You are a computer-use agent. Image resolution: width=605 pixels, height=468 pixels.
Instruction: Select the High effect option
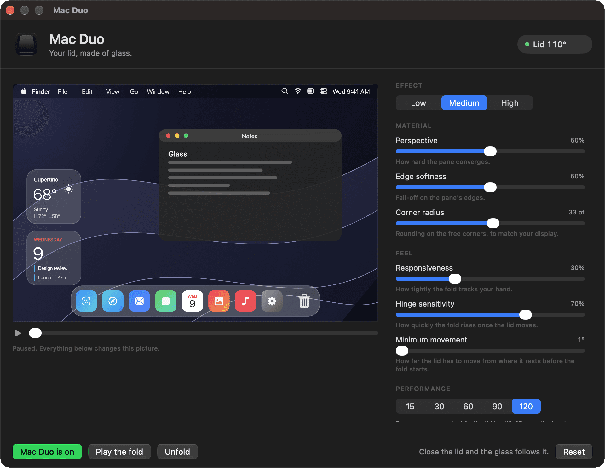click(510, 103)
